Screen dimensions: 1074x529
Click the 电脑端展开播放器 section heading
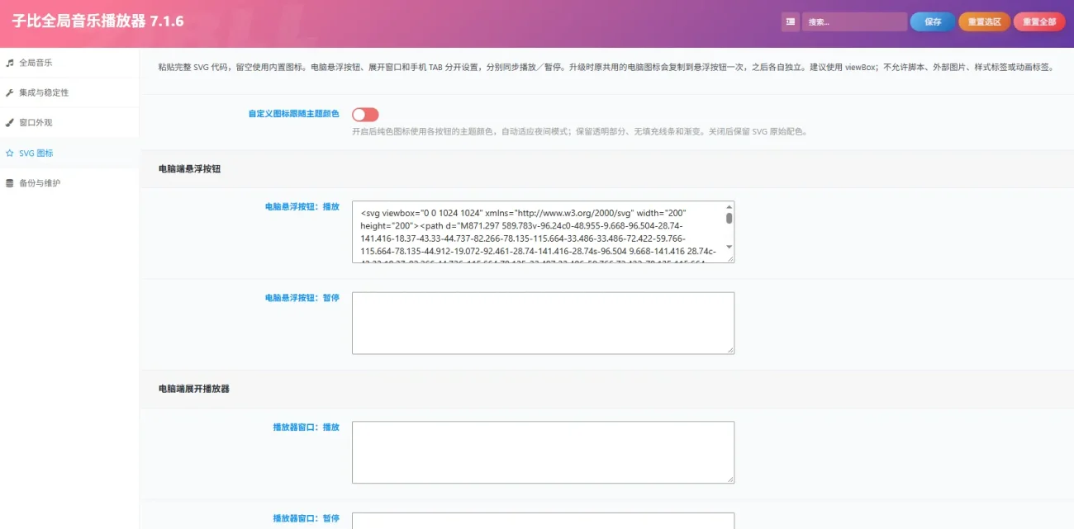pos(194,388)
